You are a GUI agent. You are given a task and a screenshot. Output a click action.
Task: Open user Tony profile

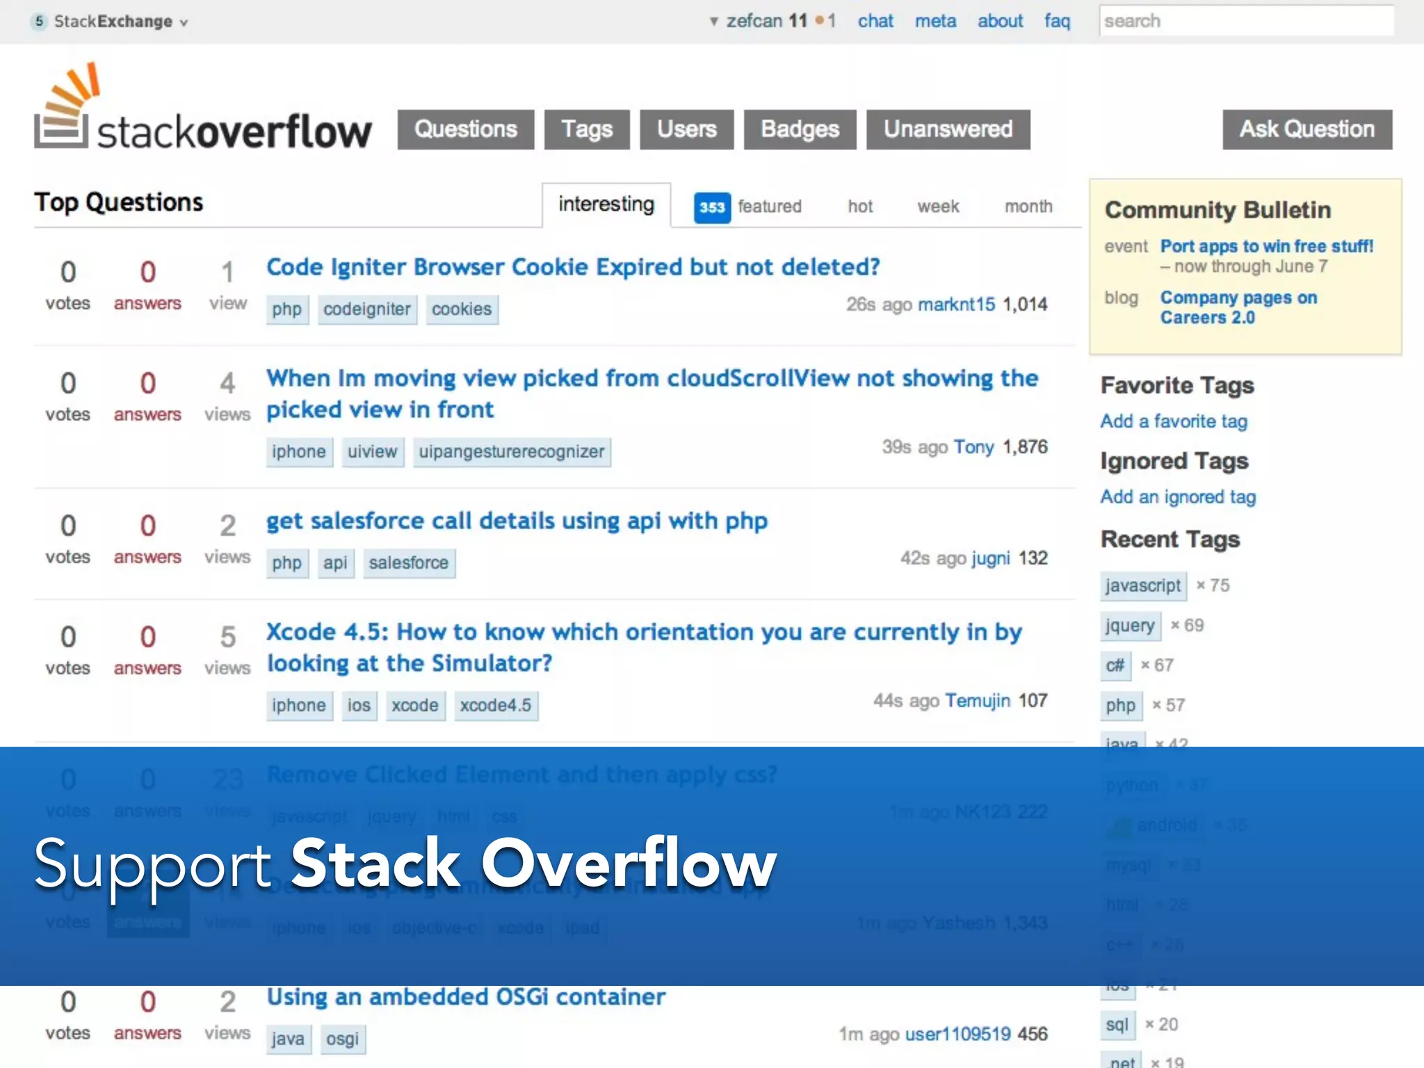click(x=973, y=447)
